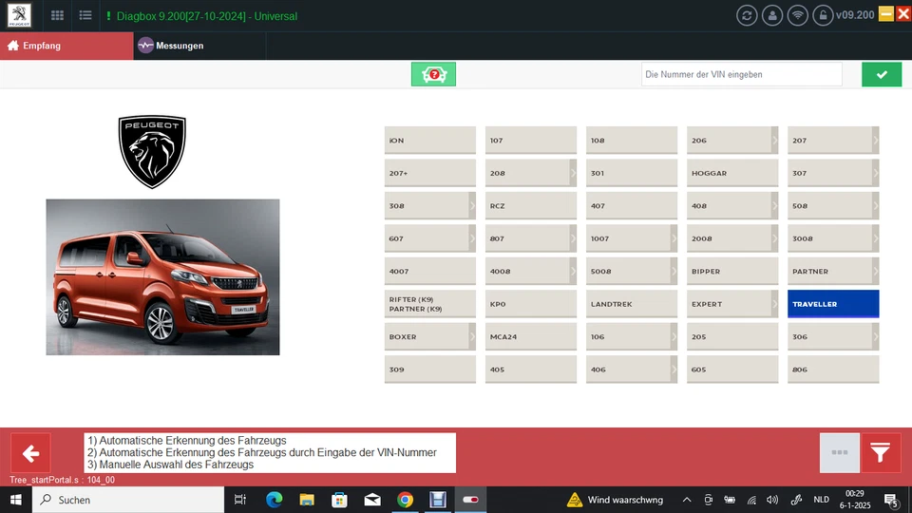Expand the 1007 model variants arrow

[674, 238]
